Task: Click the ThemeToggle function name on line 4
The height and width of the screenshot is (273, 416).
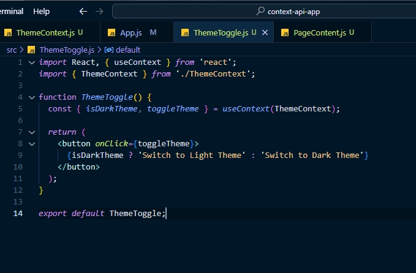Action: [x=107, y=97]
